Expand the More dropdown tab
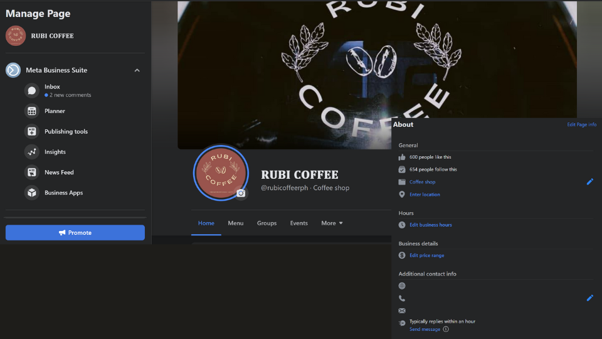 pos(332,223)
